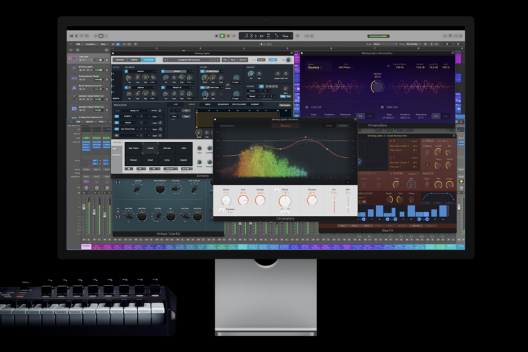
Task: Select the AHDSR modulation tab in Alchemy
Action: [x=191, y=104]
